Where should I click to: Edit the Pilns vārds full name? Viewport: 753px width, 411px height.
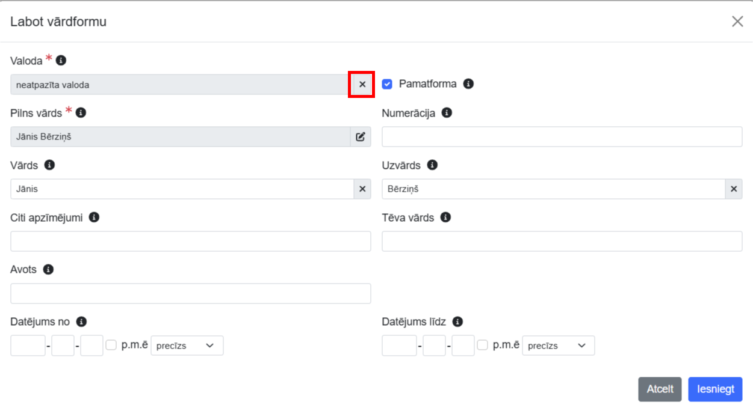click(361, 137)
